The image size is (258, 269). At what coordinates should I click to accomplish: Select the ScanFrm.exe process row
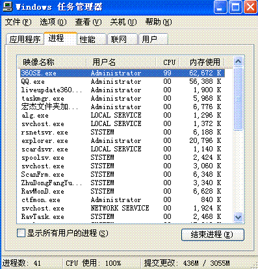(122, 174)
